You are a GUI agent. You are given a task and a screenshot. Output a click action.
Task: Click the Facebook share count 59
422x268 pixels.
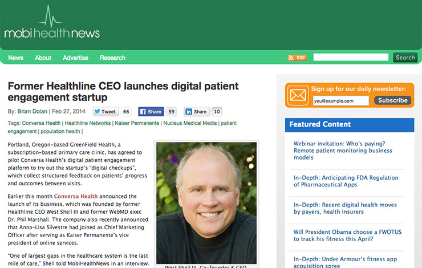click(172, 112)
